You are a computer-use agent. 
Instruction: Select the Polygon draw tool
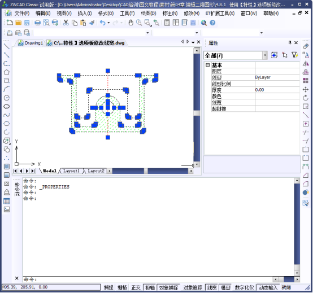7,72
